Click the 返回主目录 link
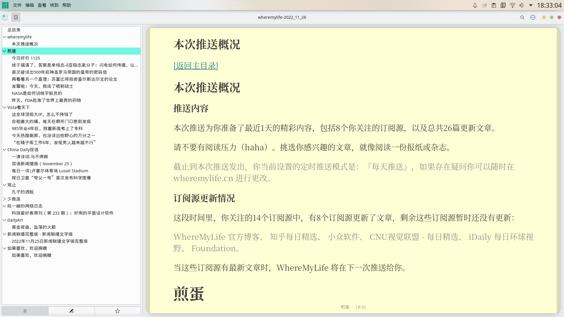The width and height of the screenshot is (564, 317). click(x=196, y=66)
